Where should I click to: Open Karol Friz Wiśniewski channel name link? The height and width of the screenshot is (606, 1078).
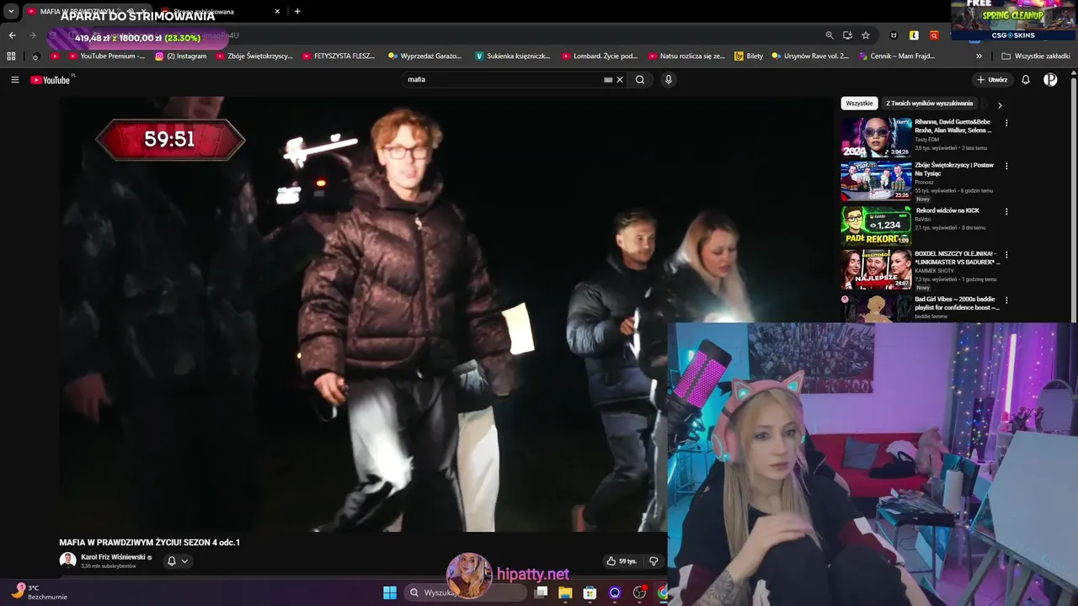point(113,557)
